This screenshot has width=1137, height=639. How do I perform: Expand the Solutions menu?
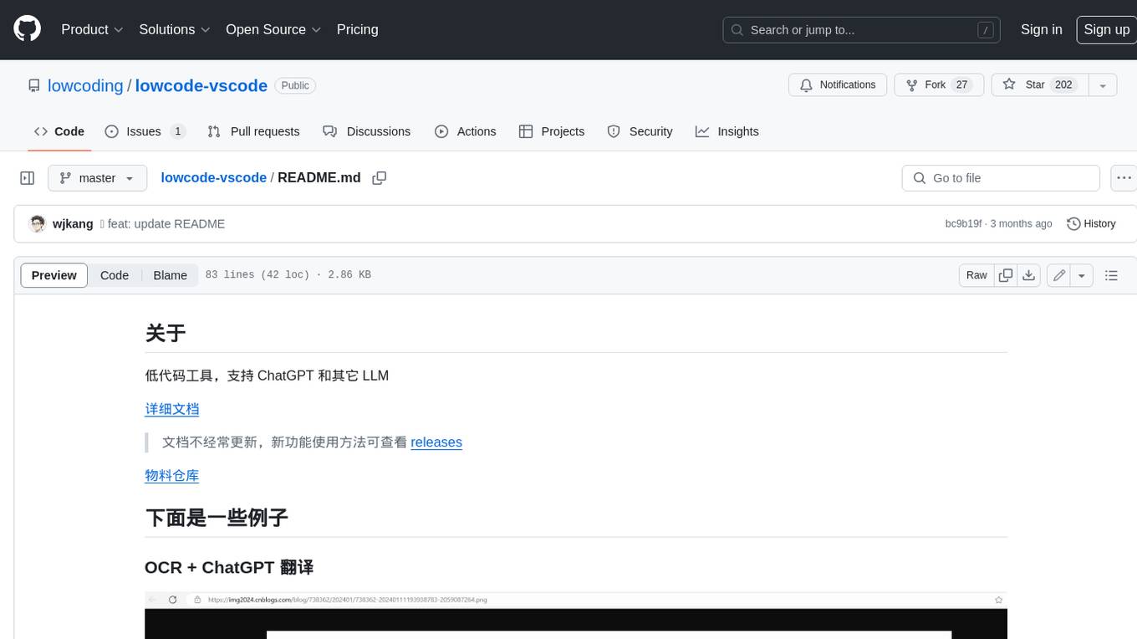[x=175, y=29]
